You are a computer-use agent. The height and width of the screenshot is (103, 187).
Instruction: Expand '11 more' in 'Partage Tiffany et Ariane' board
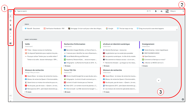pyautogui.click(x=28, y=92)
